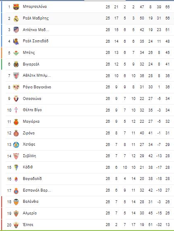Viewport: 174px width, 231px height.
Task: Open the Χετάφε team entry
Action: [29, 144]
